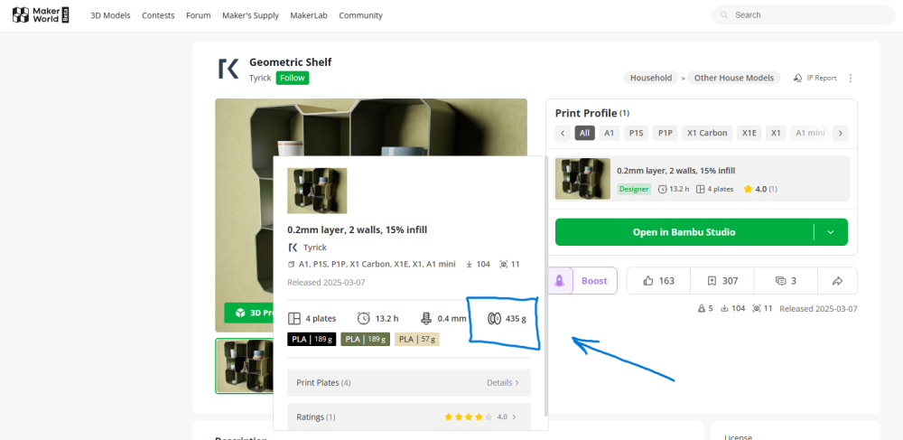903x440 pixels.
Task: Open Maker's Supply page
Action: coord(250,15)
